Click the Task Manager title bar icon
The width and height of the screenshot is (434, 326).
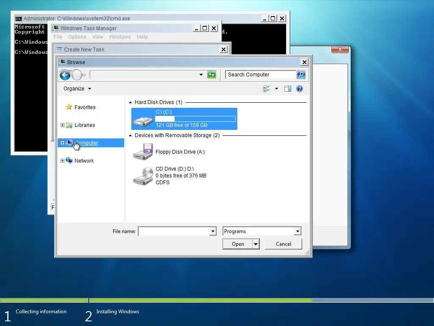tap(56, 28)
